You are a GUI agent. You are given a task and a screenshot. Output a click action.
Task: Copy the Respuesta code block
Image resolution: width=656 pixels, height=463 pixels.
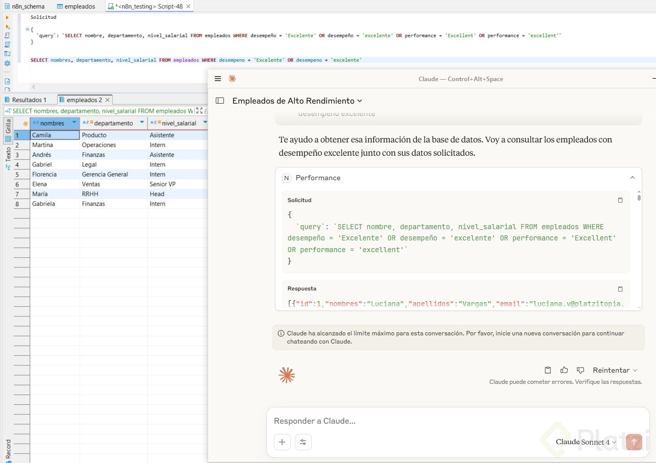coord(620,288)
